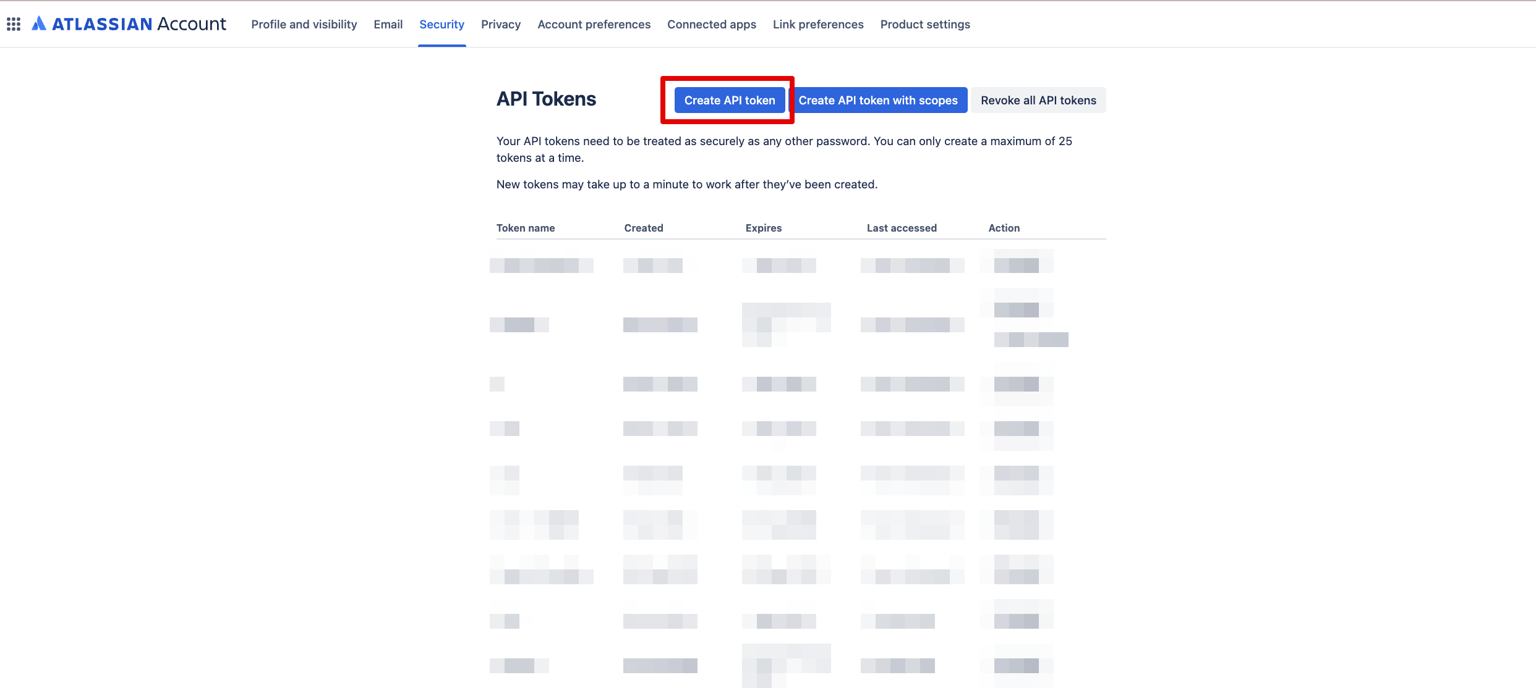
Task: Click the Action column header
Action: click(x=1003, y=228)
